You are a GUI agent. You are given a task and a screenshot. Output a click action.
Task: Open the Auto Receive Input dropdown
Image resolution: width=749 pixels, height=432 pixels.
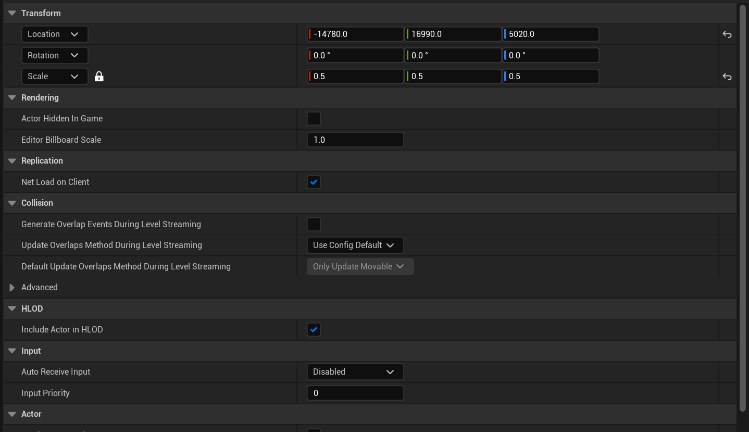point(355,372)
